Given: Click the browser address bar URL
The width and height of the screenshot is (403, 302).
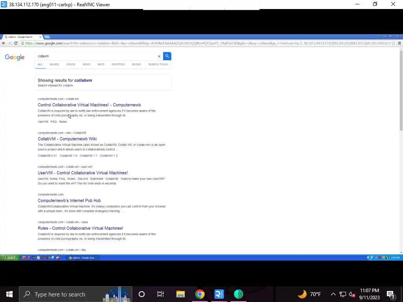Looking at the screenshot, I should (x=208, y=43).
